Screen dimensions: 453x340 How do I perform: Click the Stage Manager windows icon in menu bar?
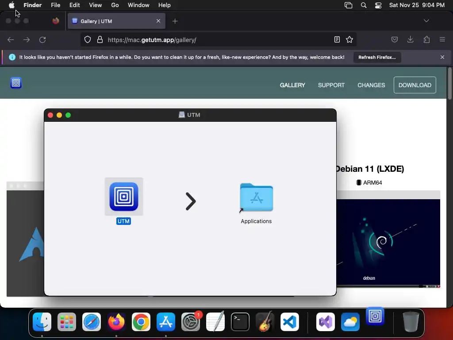[x=349, y=5]
